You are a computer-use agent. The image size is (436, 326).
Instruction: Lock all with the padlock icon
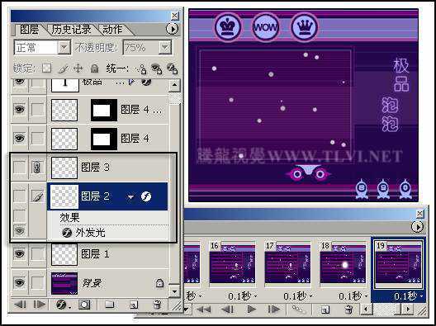pos(94,69)
